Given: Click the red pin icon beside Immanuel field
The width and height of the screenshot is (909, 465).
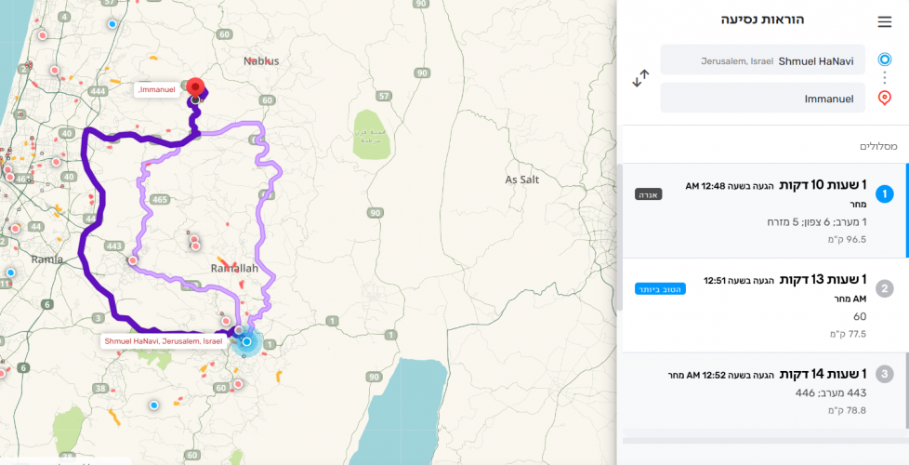Looking at the screenshot, I should tap(884, 97).
